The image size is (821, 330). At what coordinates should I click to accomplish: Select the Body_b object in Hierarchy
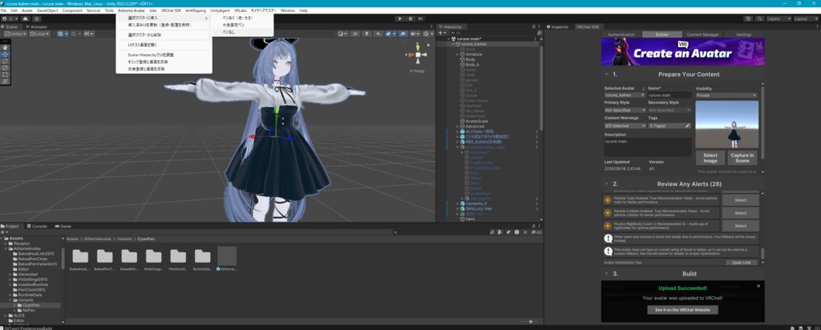tap(473, 64)
